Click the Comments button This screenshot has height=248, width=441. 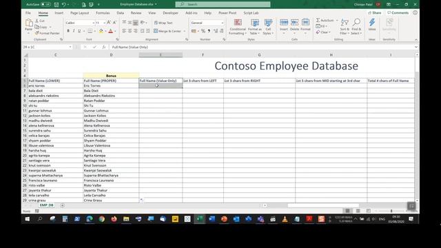click(x=398, y=13)
